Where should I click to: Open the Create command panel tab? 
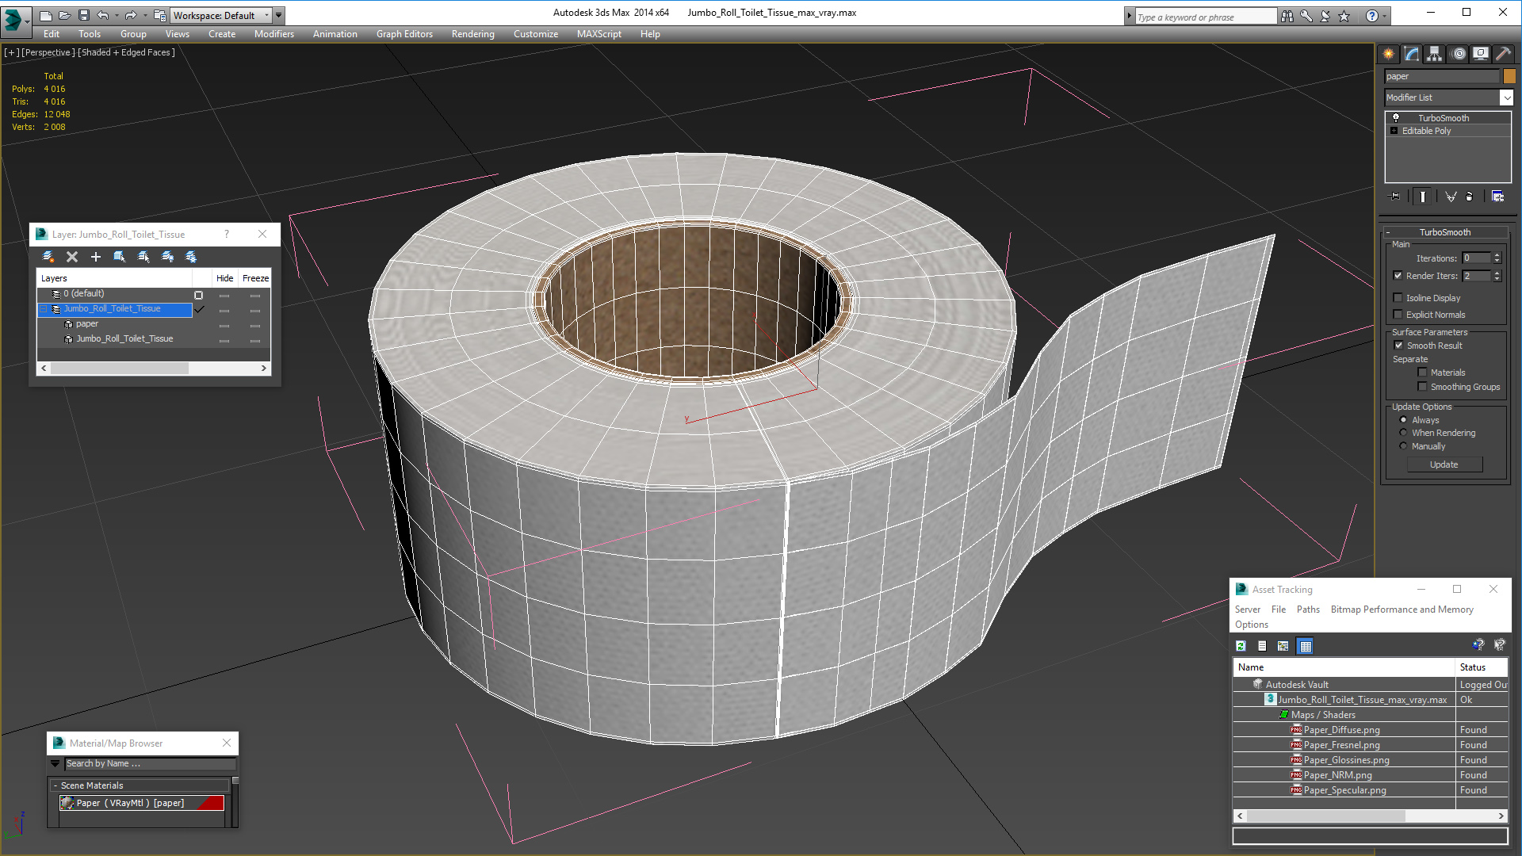coord(1388,54)
